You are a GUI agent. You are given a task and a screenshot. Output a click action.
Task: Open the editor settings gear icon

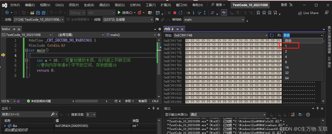pos(160,29)
